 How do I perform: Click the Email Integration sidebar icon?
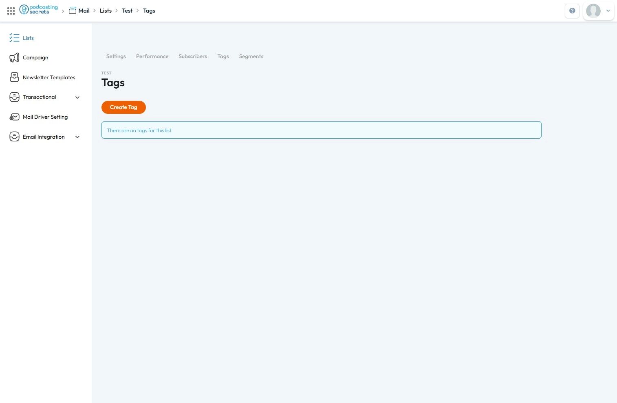(x=14, y=137)
